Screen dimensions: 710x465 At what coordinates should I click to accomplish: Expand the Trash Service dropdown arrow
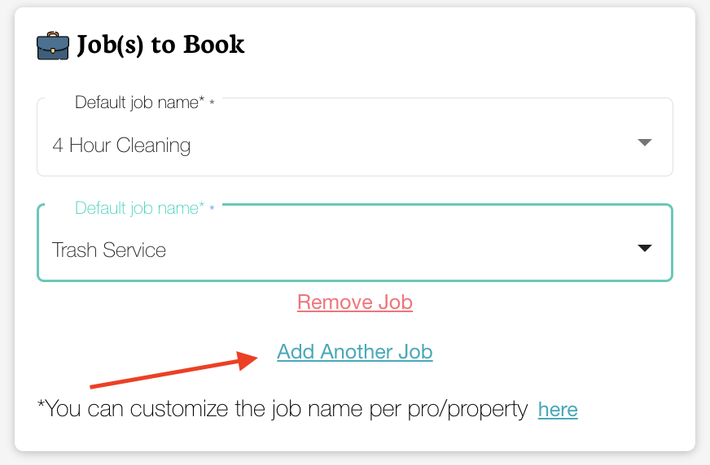pyautogui.click(x=644, y=248)
